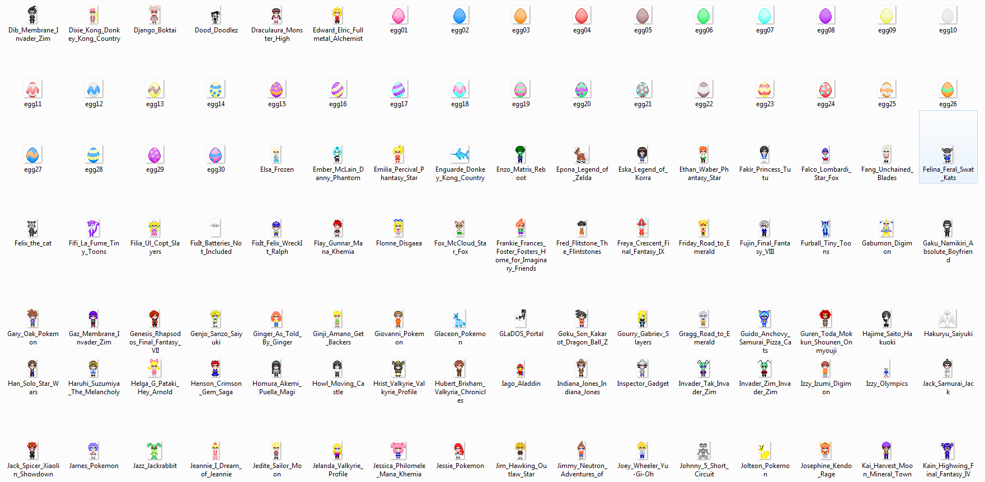This screenshot has width=985, height=482.
Task: Click the "Inspector_Gadget" file name
Action: pyautogui.click(x=642, y=384)
